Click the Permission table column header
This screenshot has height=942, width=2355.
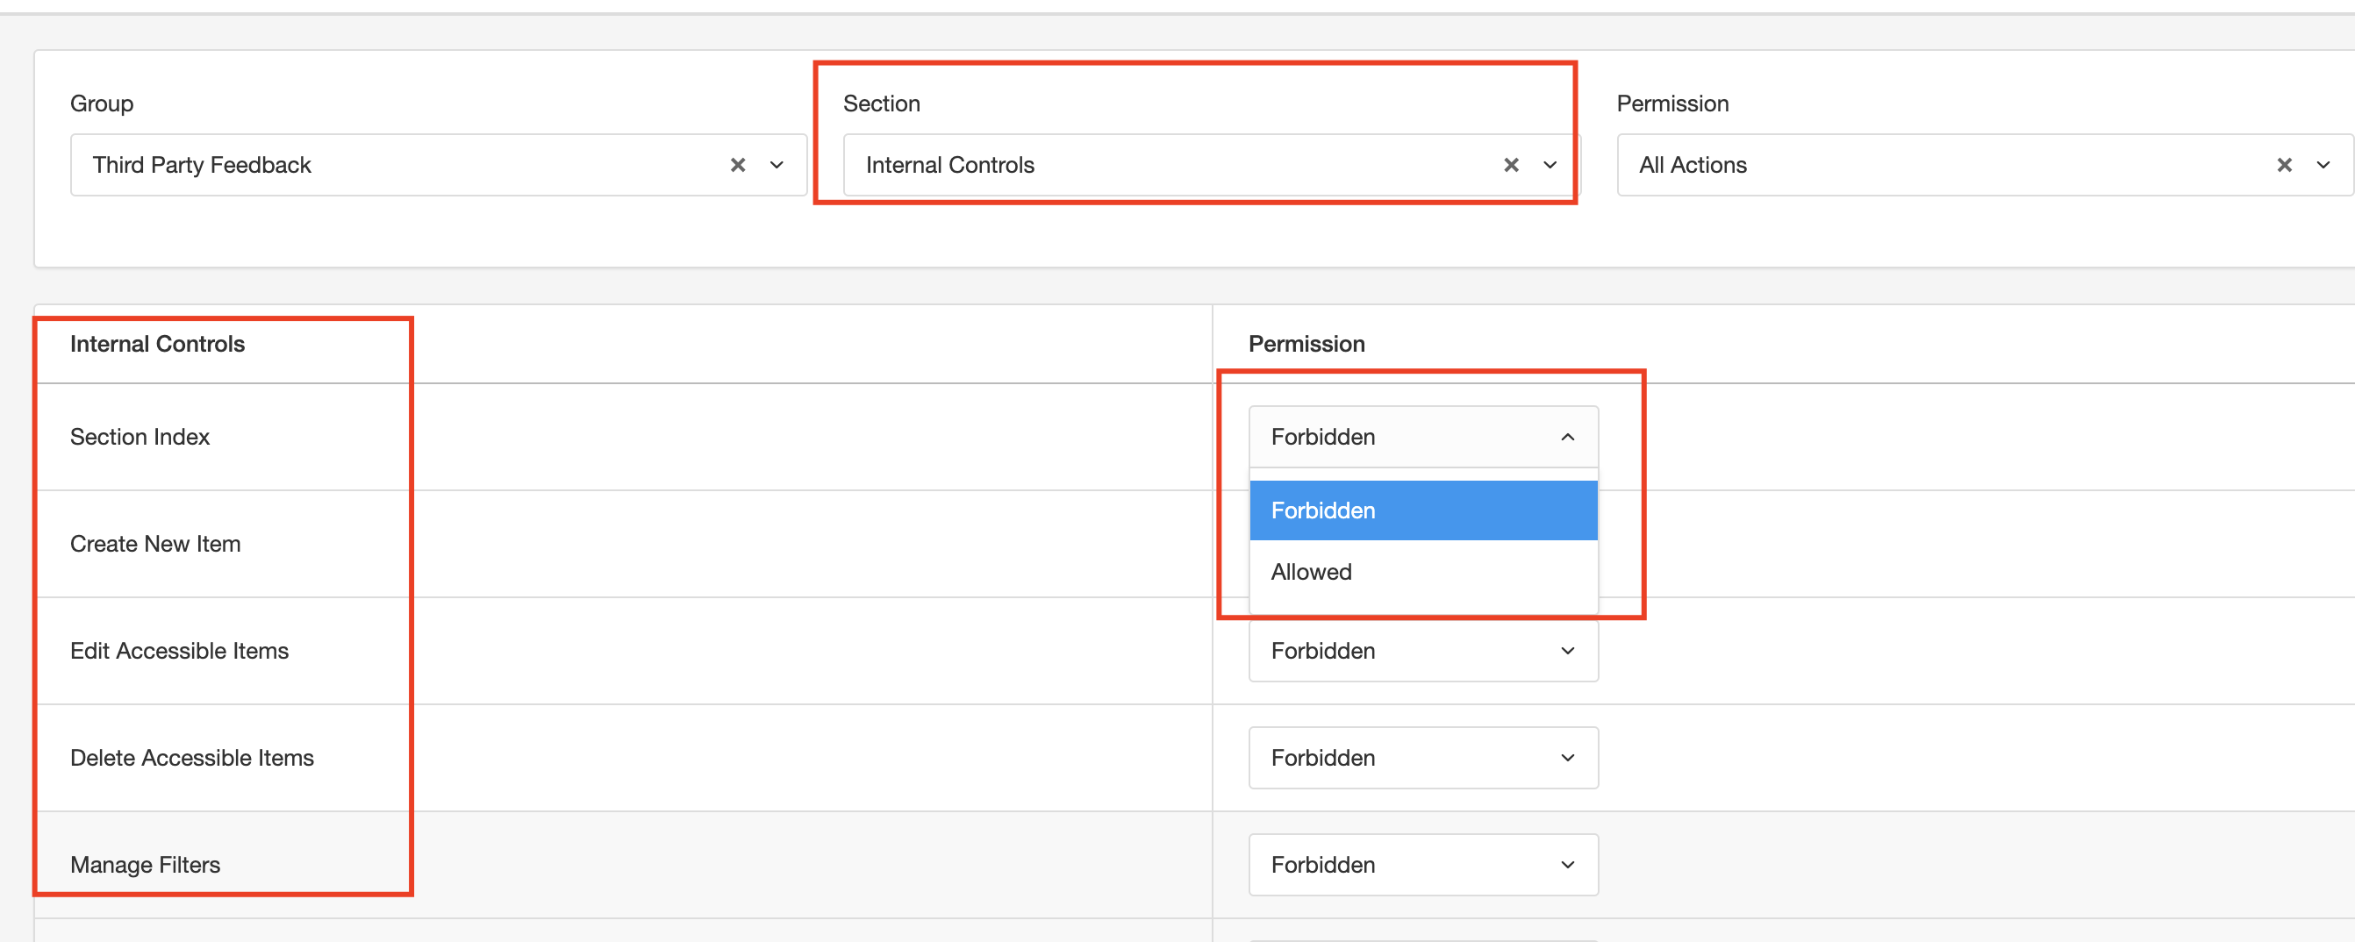[1306, 344]
